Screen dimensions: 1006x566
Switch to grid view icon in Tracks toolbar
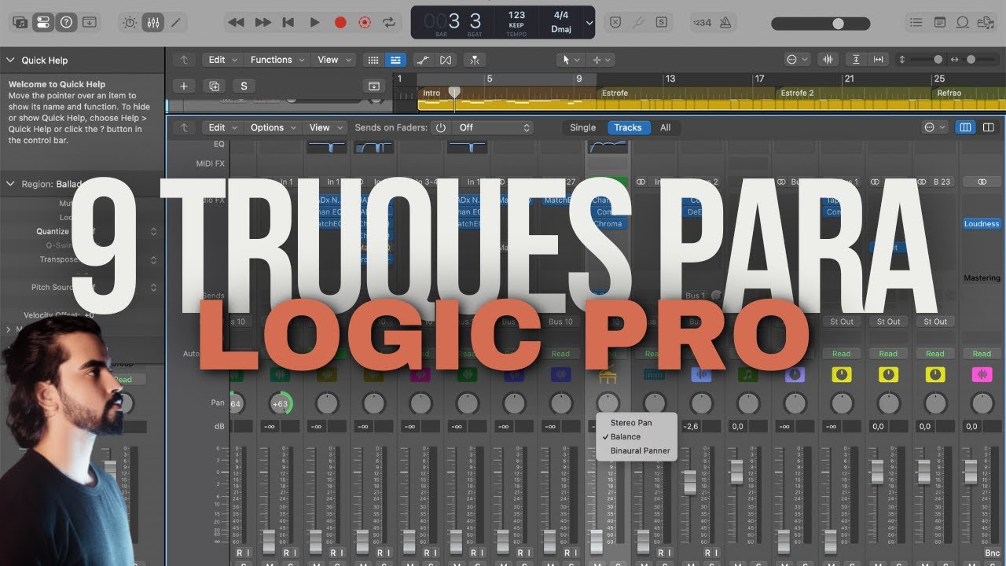[373, 60]
